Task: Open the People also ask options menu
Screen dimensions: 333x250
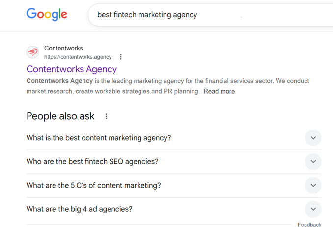Action: click(x=106, y=116)
